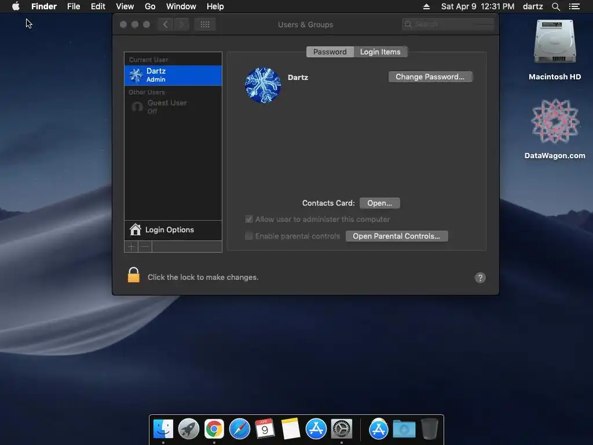Viewport: 593px width, 445px height.
Task: Open Calendar from the Dock
Action: tap(265, 429)
